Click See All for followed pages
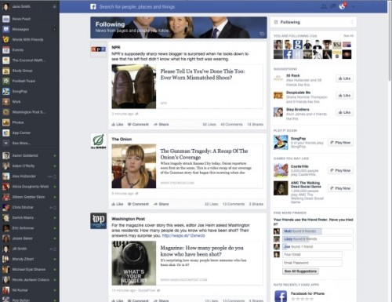Image resolution: width=392 pixels, height=302 pixels. 348,35
